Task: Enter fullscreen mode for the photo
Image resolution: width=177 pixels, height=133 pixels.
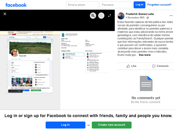Action: point(110,16)
